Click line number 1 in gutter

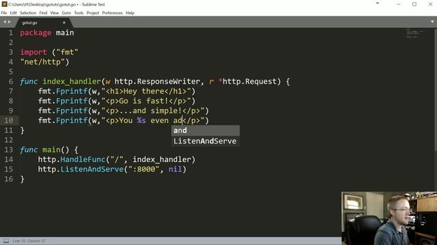click(11, 33)
